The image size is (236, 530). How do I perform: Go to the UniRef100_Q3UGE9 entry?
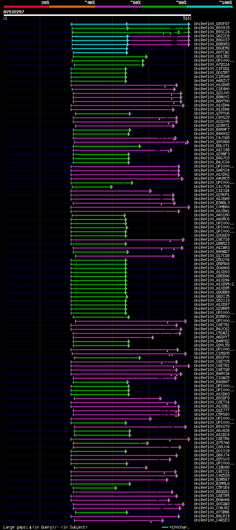pos(212,236)
